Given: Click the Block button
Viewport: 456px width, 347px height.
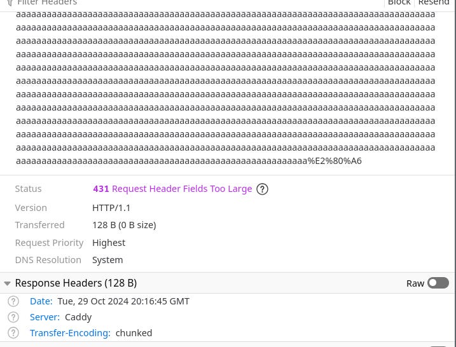Looking at the screenshot, I should point(399,3).
